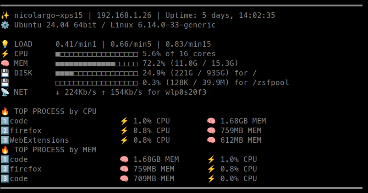The image size is (368, 193).
Task: Click the brain icon next to MEM label
Action: 5,63
